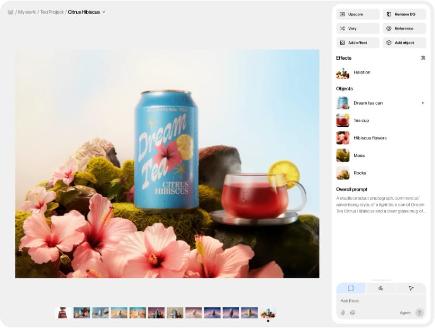This screenshot has width=435, height=328.
Task: Click the @ mention icon in prompt box
Action: pos(352,313)
